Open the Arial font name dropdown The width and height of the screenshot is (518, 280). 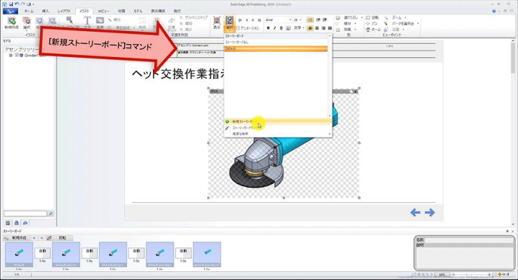coord(288,20)
